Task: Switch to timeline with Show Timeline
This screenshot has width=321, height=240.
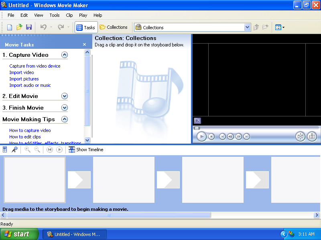Action: pos(86,150)
